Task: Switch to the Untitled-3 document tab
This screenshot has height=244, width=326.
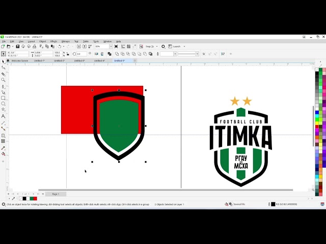Action: [x=79, y=60]
